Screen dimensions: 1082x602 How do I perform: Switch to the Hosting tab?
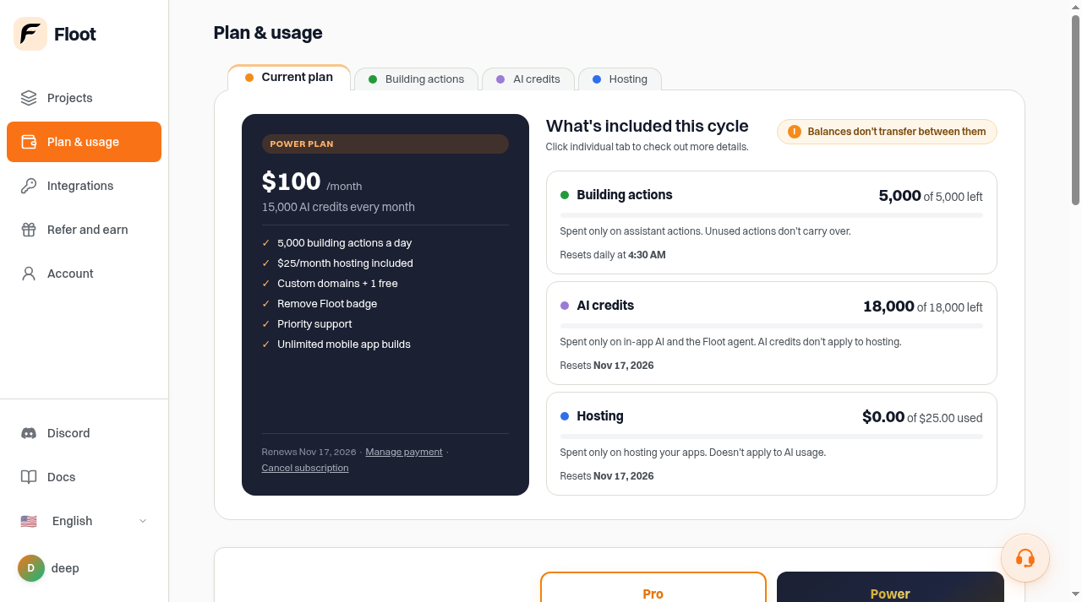coord(620,79)
